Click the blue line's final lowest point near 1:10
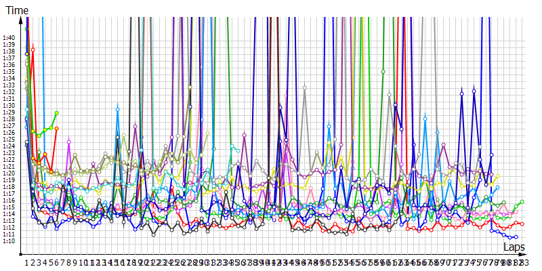 coord(516,236)
